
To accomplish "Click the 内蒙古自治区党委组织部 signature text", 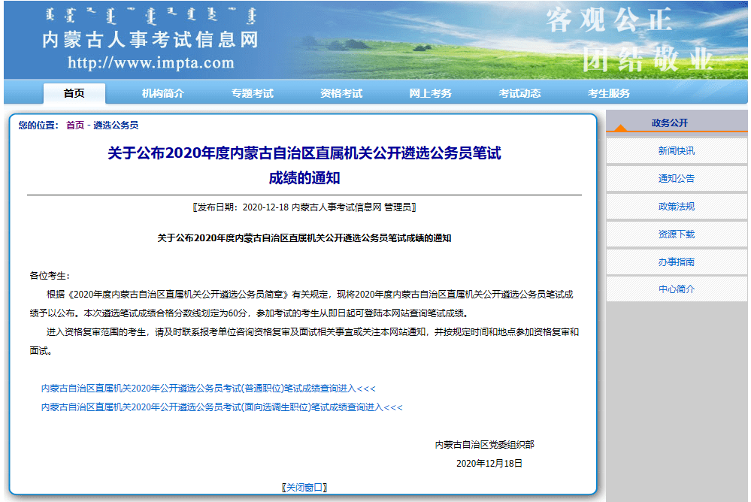I will pos(485,445).
